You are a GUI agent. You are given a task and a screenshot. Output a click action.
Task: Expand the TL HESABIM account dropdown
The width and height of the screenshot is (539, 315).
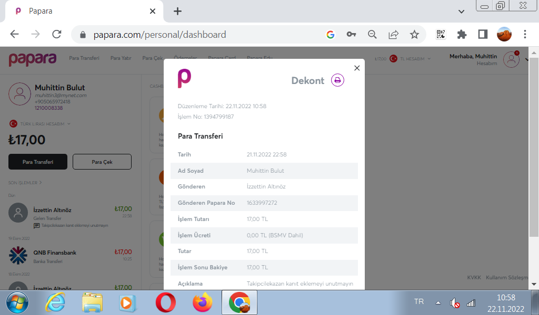coord(415,59)
